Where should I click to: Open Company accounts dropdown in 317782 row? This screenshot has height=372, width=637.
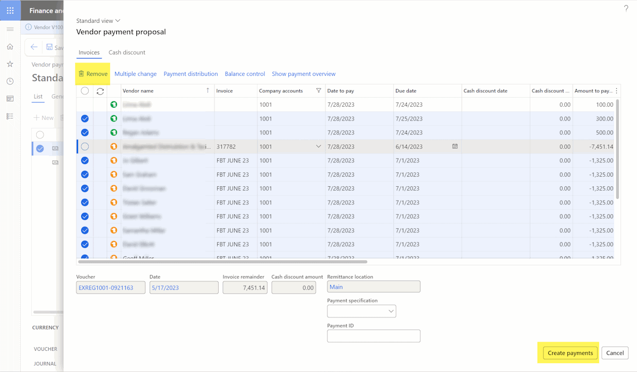point(318,146)
